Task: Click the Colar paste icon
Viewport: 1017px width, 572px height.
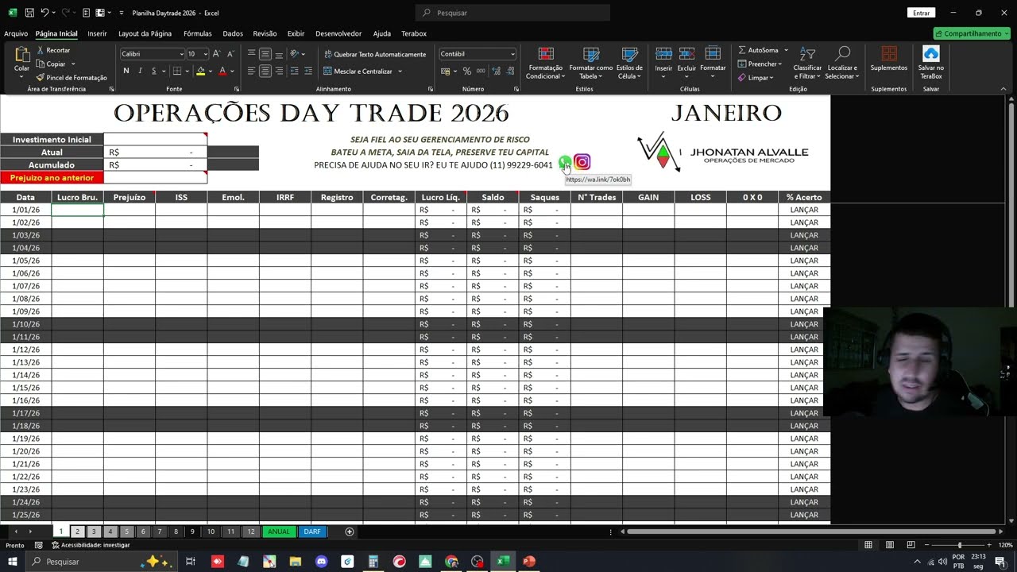Action: tap(21, 55)
